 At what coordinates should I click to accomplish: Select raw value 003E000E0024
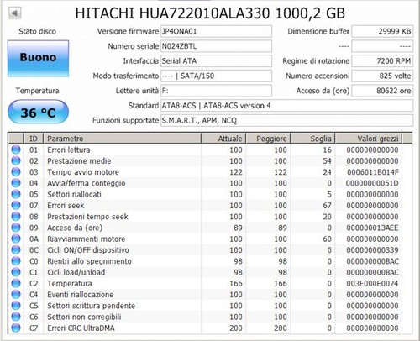372,283
